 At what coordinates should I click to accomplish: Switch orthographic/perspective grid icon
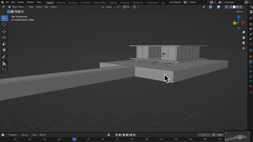click(244, 48)
